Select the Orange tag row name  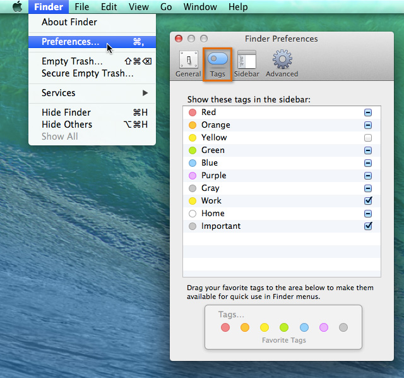click(216, 125)
